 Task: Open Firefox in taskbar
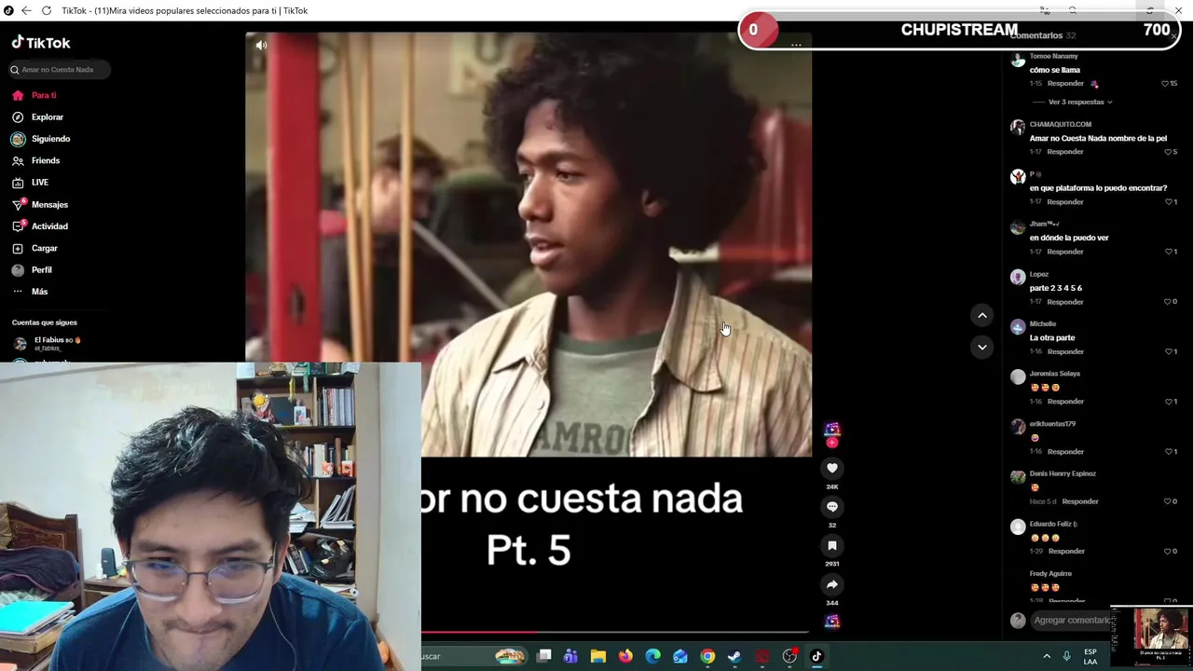point(625,656)
